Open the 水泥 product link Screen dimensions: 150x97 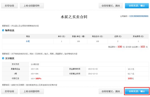point(28,41)
